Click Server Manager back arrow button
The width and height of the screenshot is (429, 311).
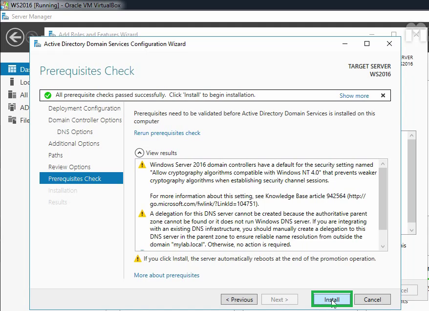tap(15, 37)
